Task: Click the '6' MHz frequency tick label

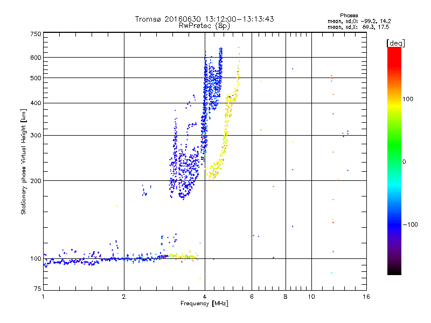Action: [252, 297]
